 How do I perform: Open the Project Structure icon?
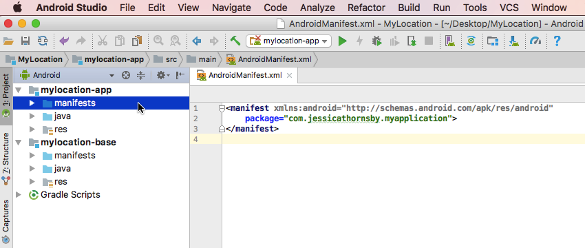[x=493, y=41]
